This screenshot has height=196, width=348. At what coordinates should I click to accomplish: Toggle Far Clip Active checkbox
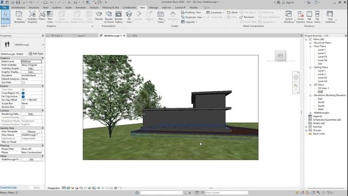[x=23, y=97]
